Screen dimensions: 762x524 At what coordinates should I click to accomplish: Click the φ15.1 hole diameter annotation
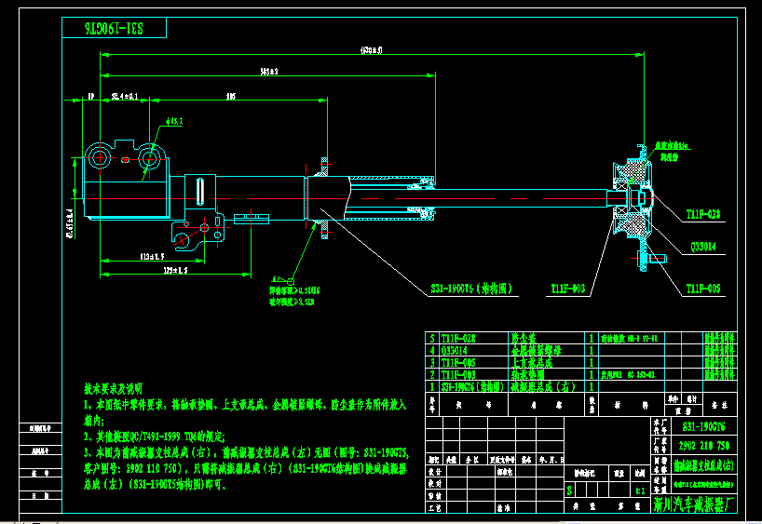174,121
